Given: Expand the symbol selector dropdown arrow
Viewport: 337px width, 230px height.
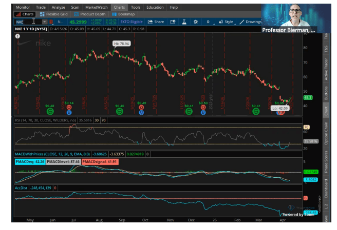Looking at the screenshot, I should point(45,22).
